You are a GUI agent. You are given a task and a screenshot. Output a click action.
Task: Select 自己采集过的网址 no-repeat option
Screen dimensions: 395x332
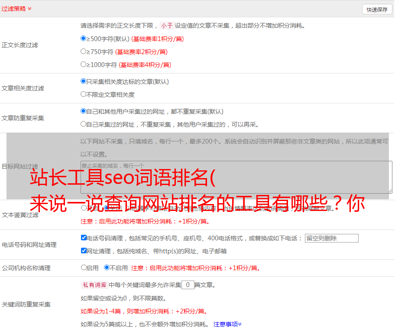point(84,124)
